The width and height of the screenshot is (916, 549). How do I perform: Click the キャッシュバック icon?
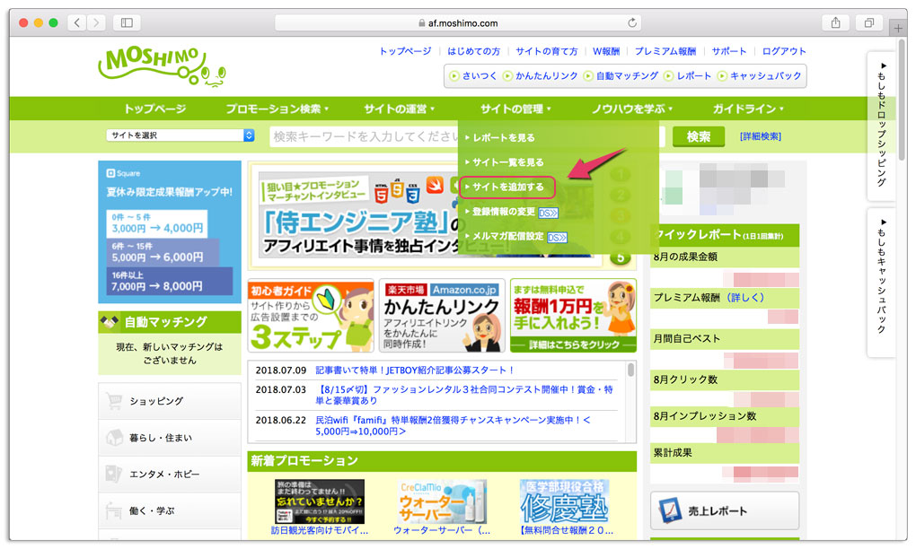[x=723, y=76]
